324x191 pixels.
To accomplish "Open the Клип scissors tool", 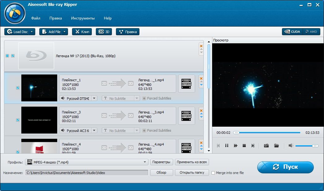I will (x=82, y=32).
